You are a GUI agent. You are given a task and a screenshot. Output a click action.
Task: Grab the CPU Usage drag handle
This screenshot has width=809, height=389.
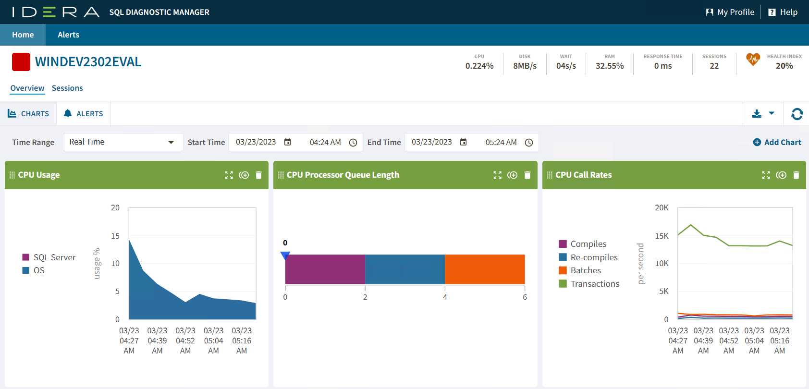(12, 175)
